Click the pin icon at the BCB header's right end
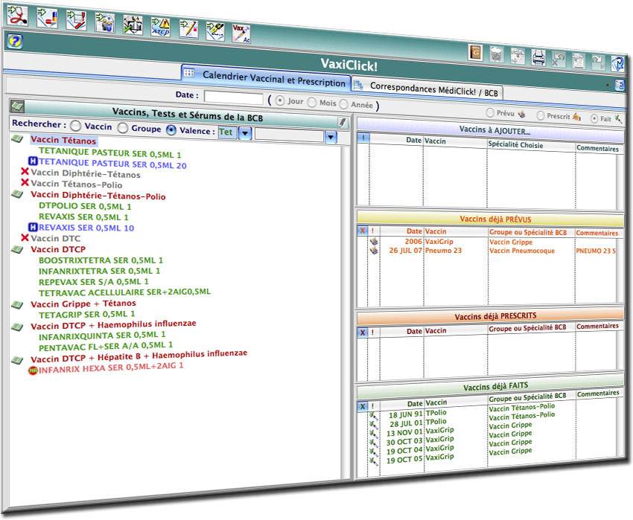Screen dimensions: 633x520 coord(343,123)
